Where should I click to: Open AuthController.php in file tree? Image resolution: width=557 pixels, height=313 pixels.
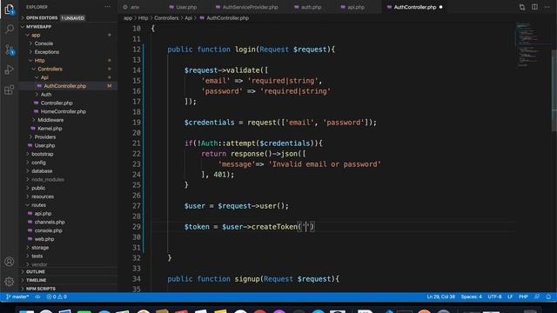(64, 86)
